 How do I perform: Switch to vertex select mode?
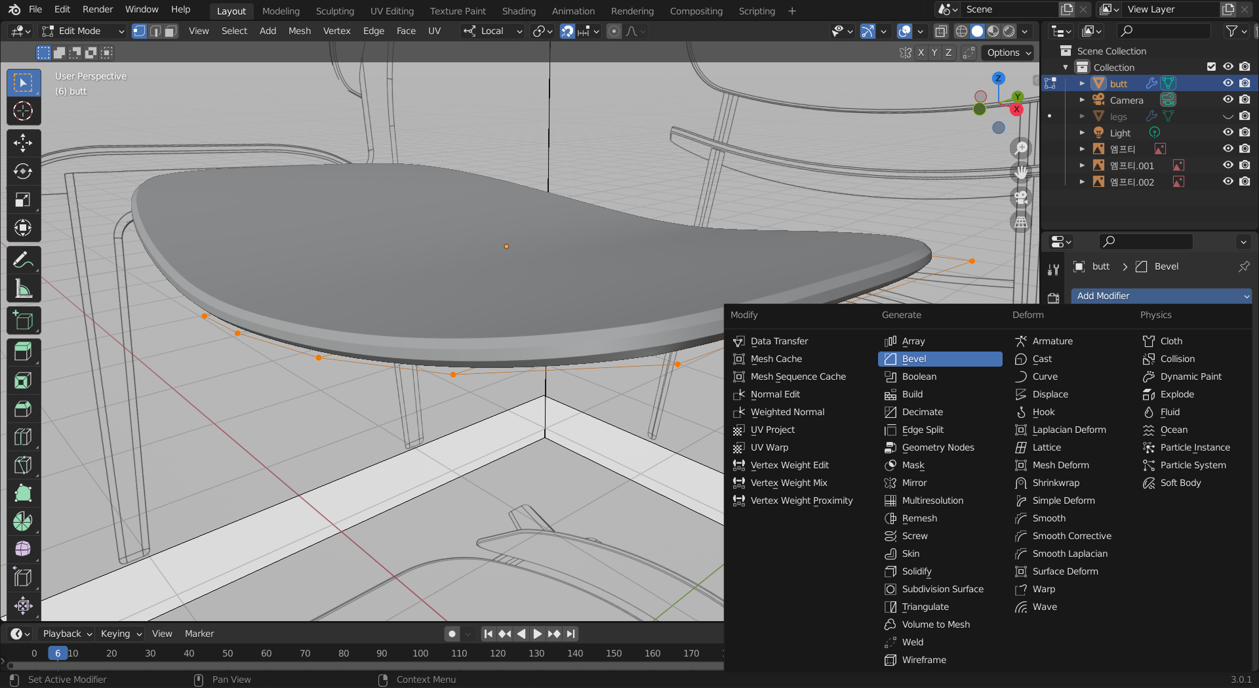140,31
